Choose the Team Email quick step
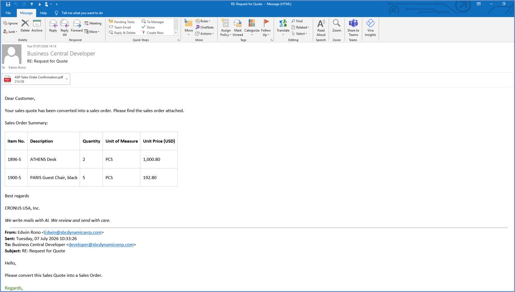Image resolution: width=515 pixels, height=292 pixels. point(120,27)
